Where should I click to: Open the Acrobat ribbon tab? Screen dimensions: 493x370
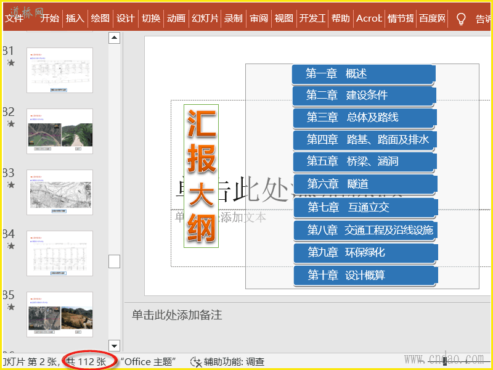[369, 18]
